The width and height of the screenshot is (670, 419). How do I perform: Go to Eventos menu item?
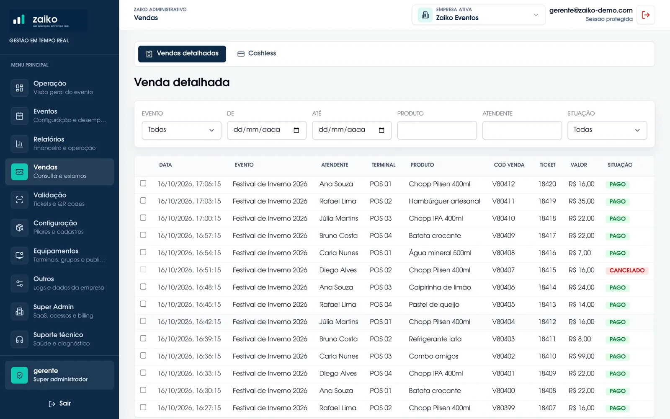pyautogui.click(x=59, y=116)
